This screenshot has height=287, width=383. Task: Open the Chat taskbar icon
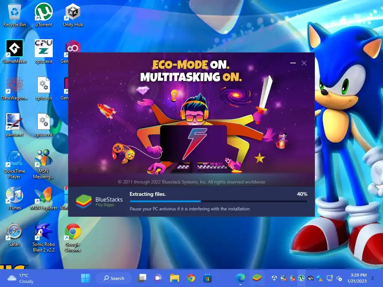coord(158,278)
